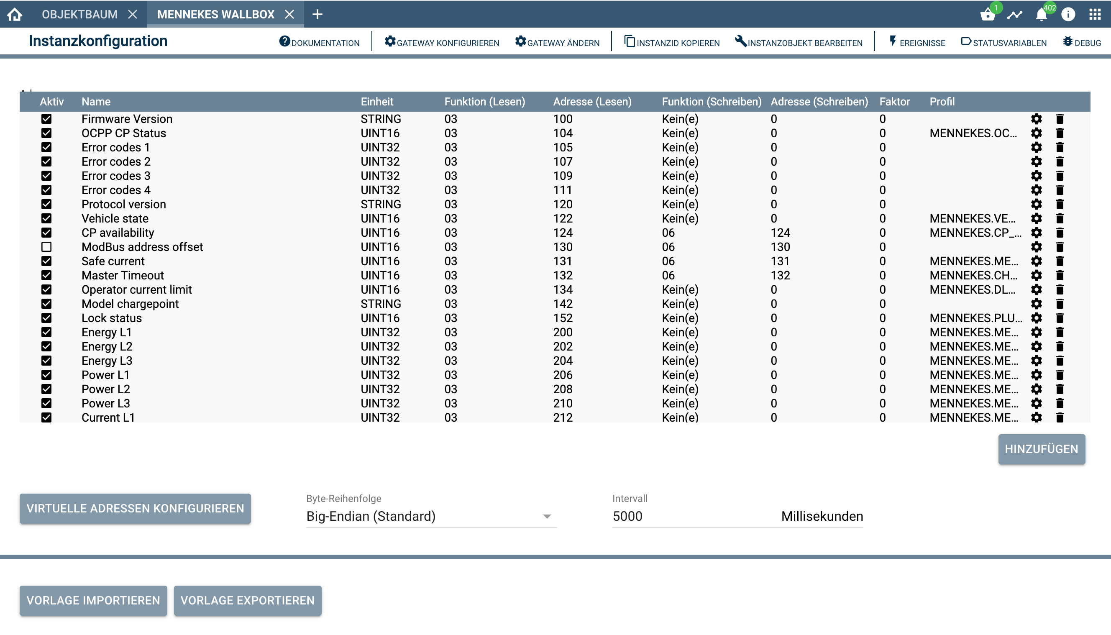Screen dimensions: 1111x635
Task: Sort by the Name column header
Action: pos(96,102)
